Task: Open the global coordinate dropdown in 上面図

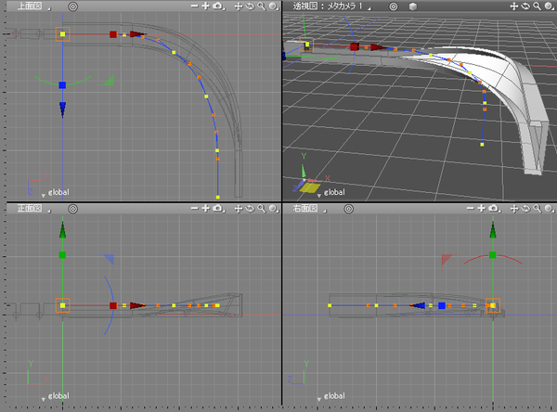Action: [x=56, y=192]
